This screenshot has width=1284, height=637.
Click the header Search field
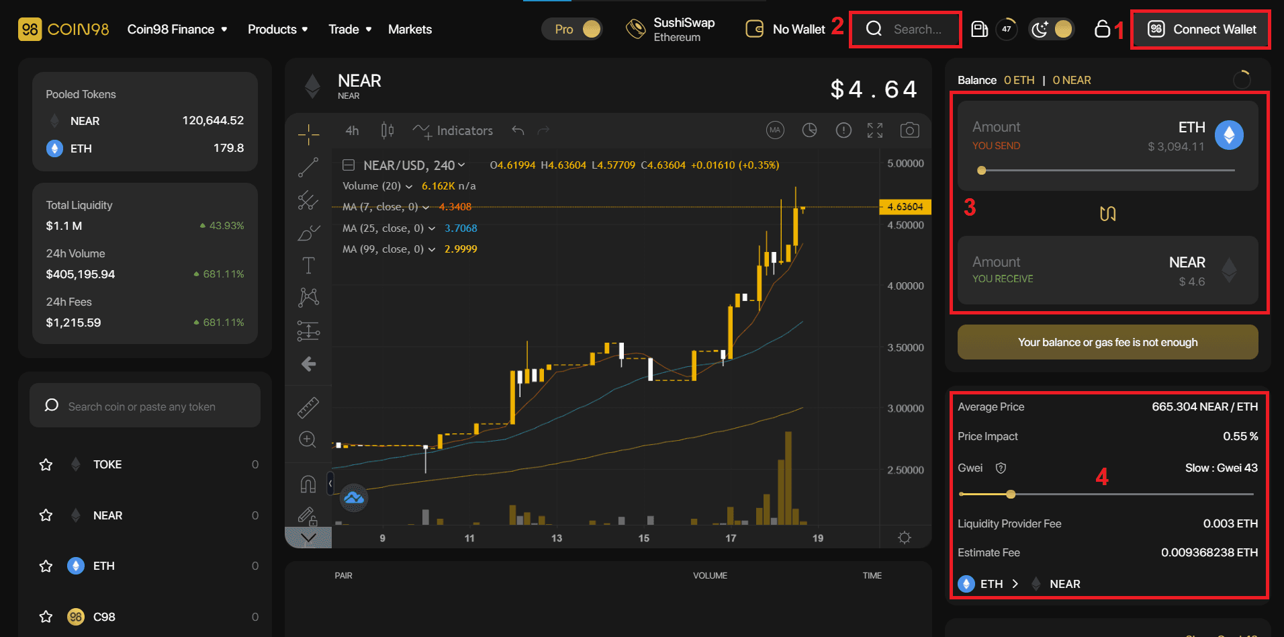[x=906, y=30]
